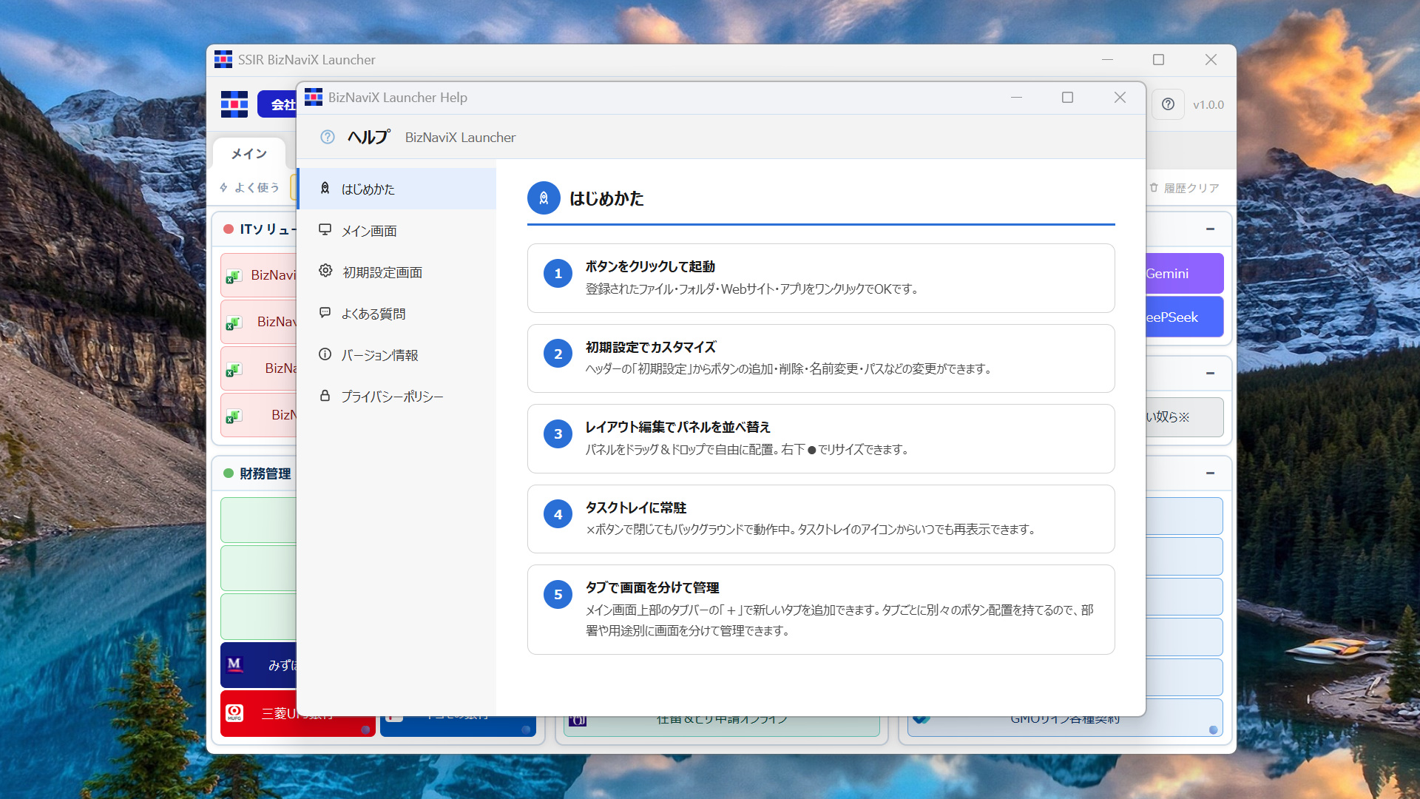Close the BizNaviX Launcher Help window
The height and width of the screenshot is (799, 1420).
point(1120,98)
